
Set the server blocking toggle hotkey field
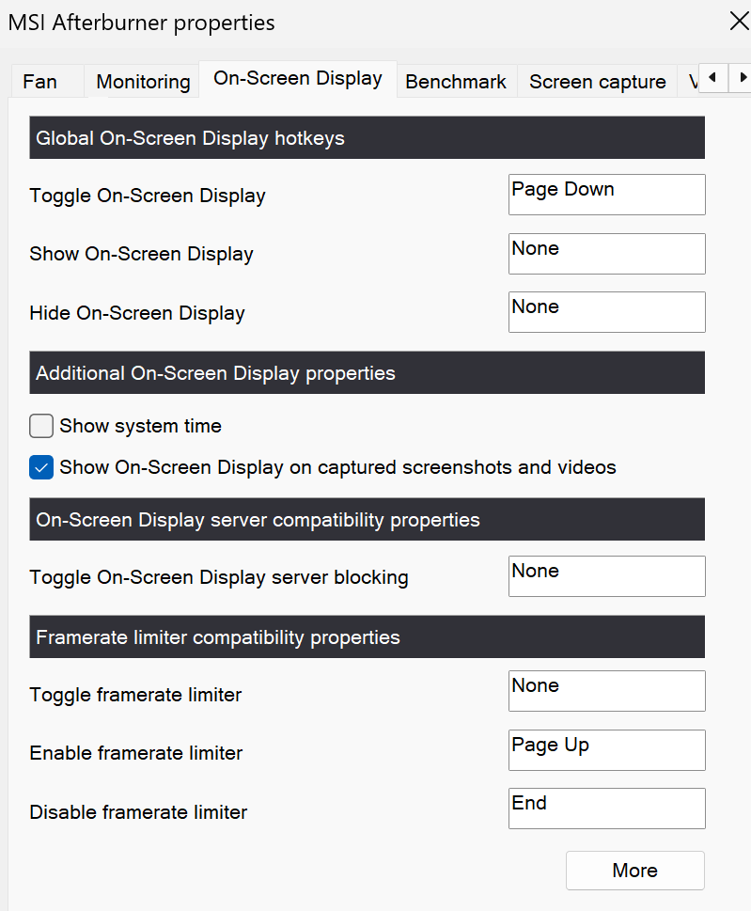(x=607, y=576)
